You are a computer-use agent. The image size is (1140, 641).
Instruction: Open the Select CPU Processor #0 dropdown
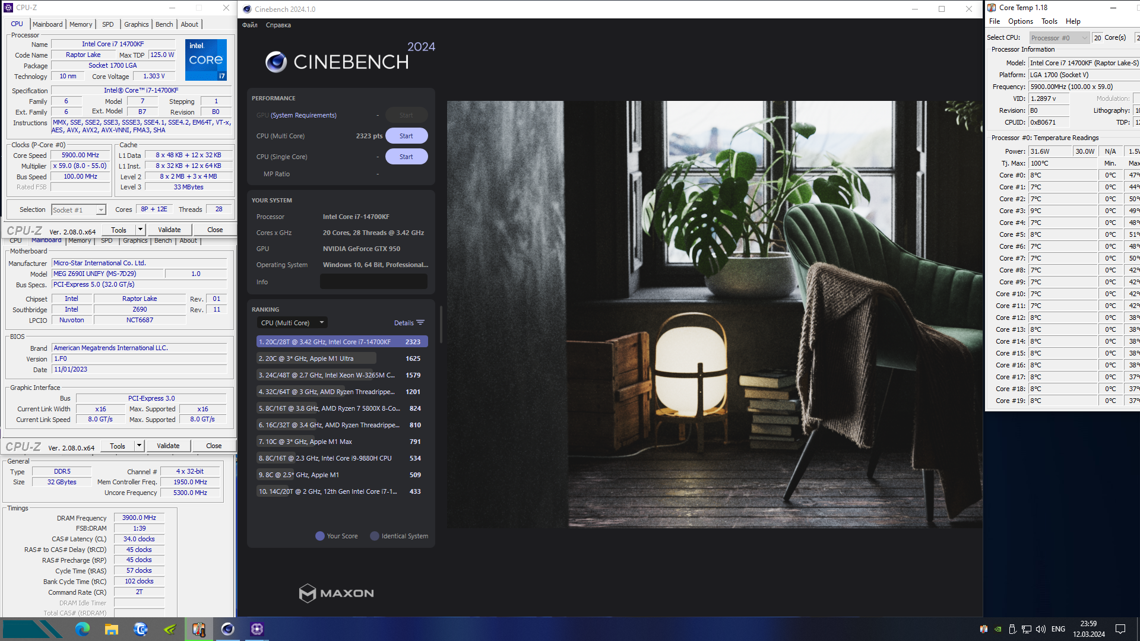pos(1059,37)
